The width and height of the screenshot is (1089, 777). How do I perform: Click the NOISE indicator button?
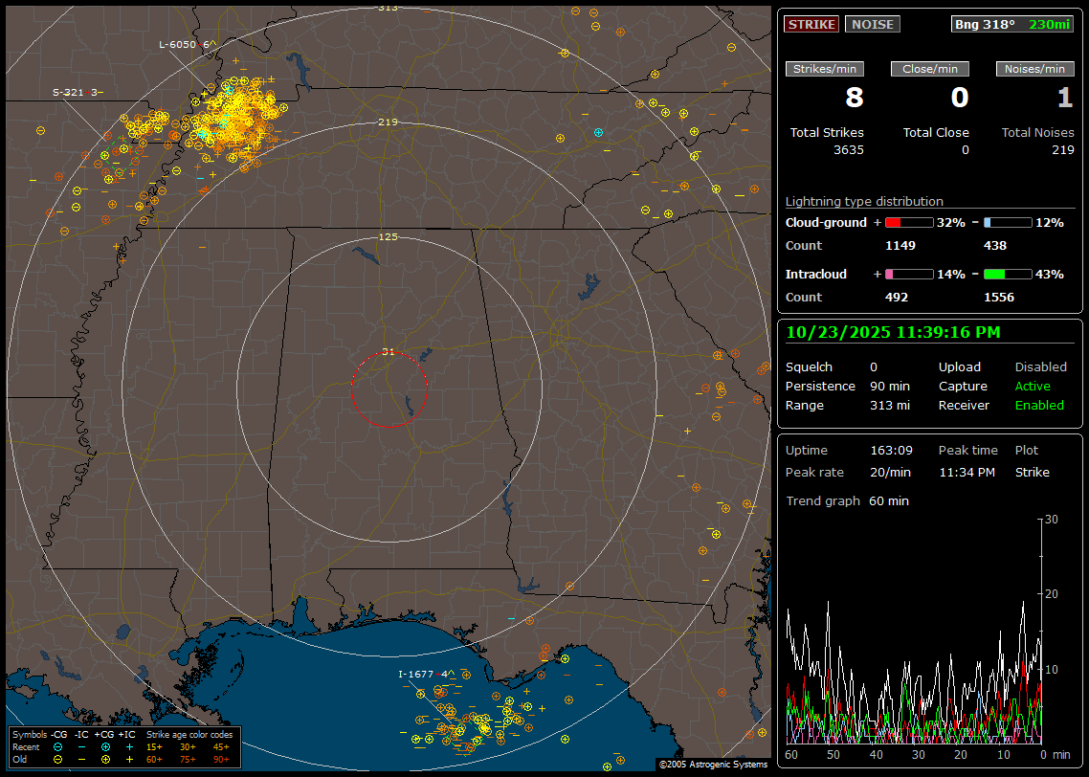(x=872, y=24)
